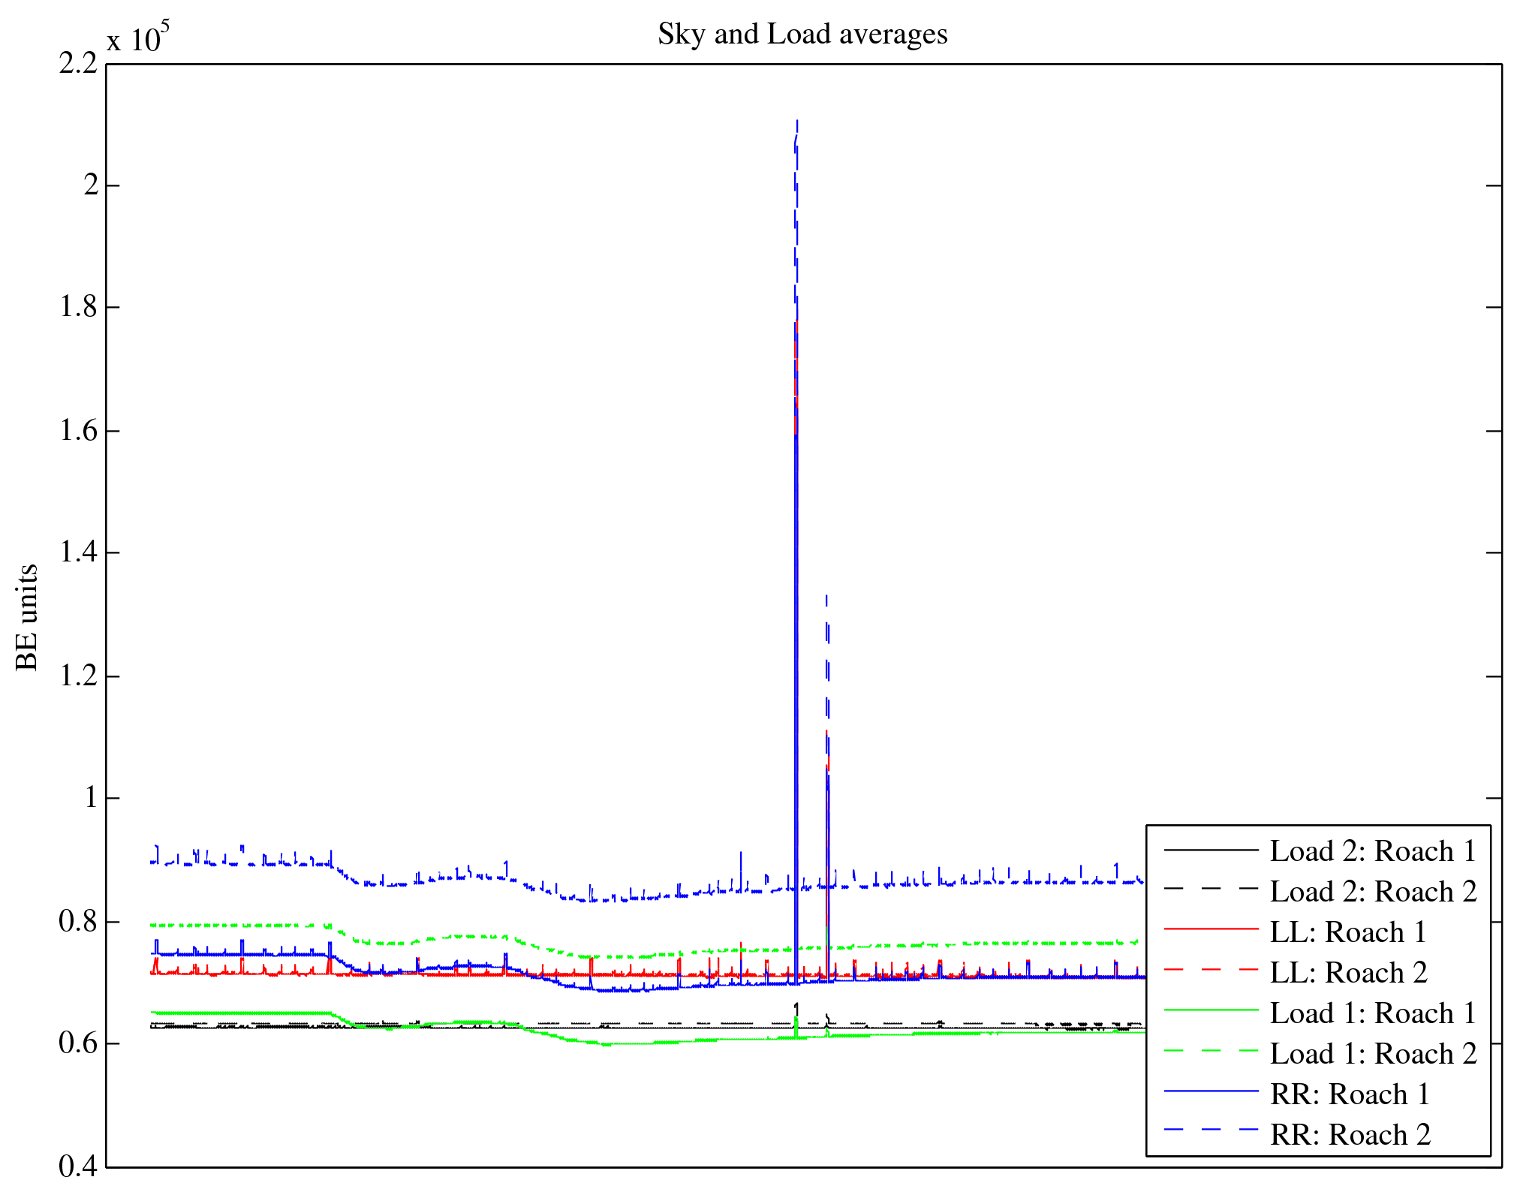Viewport: 1523px width, 1195px height.
Task: Click the 'x 10^5' axis exponent label
Action: [x=138, y=38]
